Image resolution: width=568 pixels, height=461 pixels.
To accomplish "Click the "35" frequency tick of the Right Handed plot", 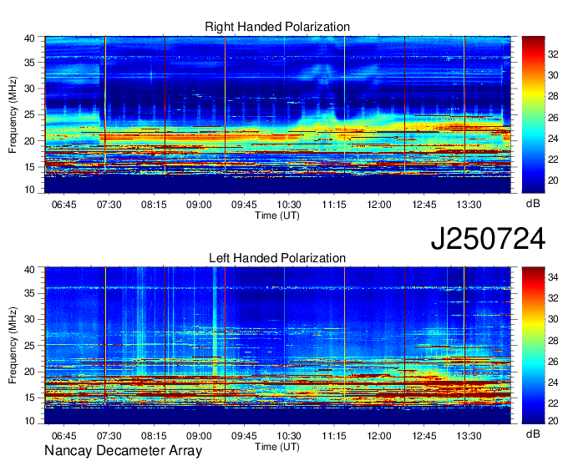I will (29, 63).
